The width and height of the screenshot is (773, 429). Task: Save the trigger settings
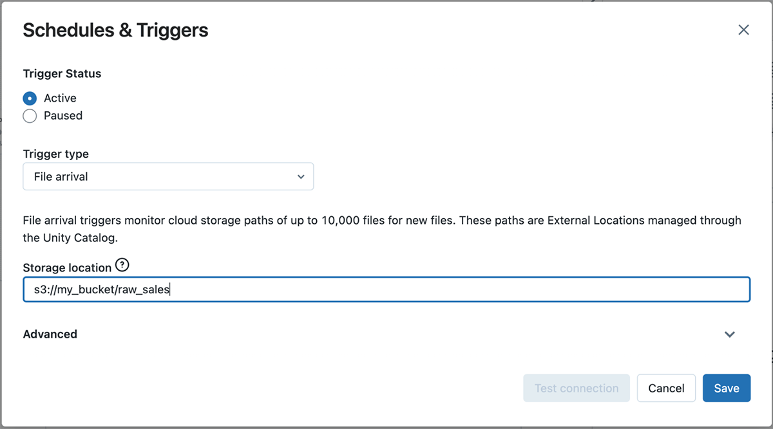(x=726, y=388)
